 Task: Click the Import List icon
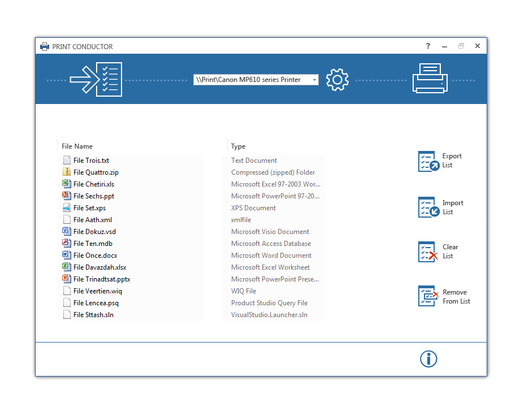(429, 207)
